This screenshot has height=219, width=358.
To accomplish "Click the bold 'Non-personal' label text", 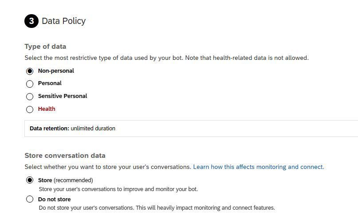I will (56, 71).
